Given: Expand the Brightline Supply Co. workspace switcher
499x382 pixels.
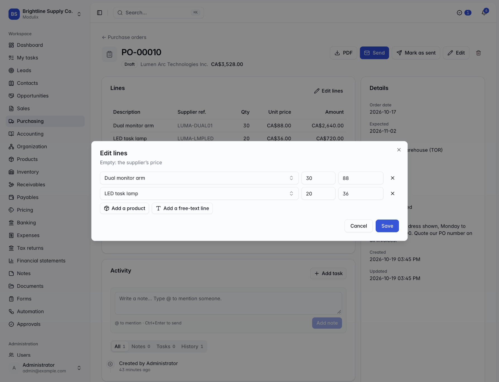Looking at the screenshot, I should [45, 14].
